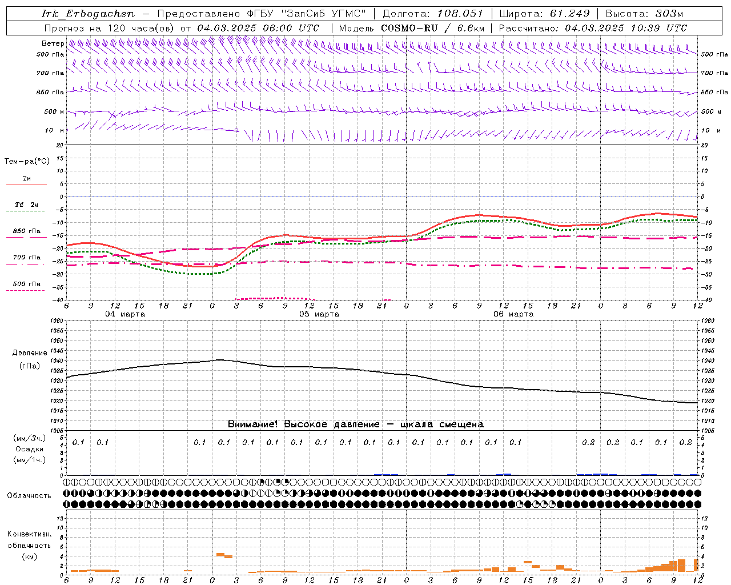Viewport: 731px width, 585px height.
Task: Click the 'Прогноз на 120 часа(ов)' text
Action: [x=110, y=28]
